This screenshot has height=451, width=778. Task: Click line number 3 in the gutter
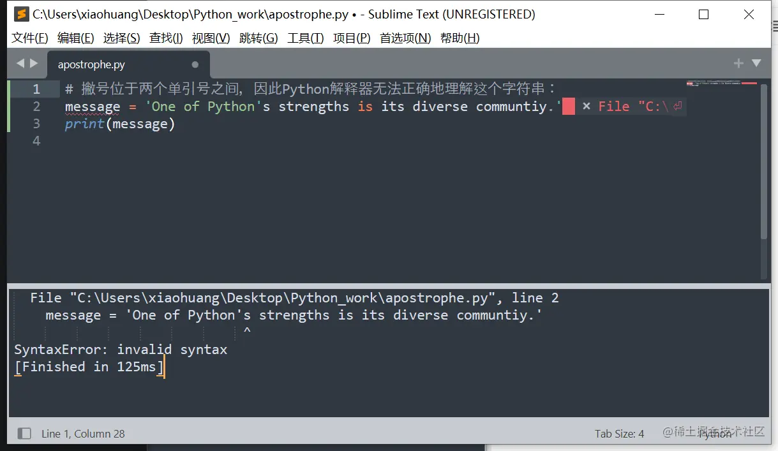pyautogui.click(x=36, y=124)
